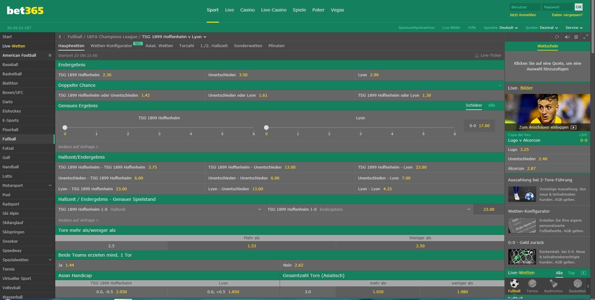This screenshot has height=300, width=595.
Task: Click Daten vergessen? link
Action: [567, 15]
